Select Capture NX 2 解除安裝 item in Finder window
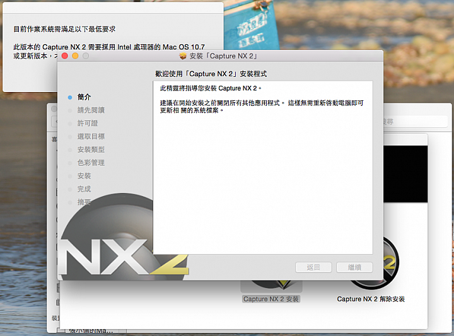The width and height of the screenshot is (454, 336). (x=371, y=299)
